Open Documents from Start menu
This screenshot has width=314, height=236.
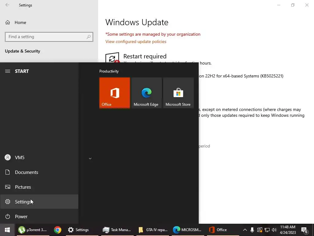(39, 172)
